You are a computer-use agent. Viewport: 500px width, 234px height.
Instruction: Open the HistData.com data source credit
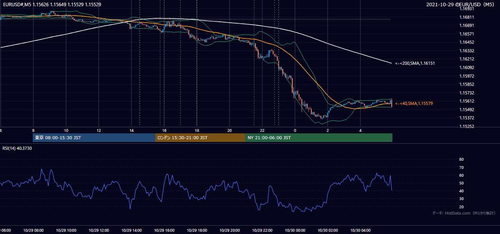pyautogui.click(x=464, y=213)
